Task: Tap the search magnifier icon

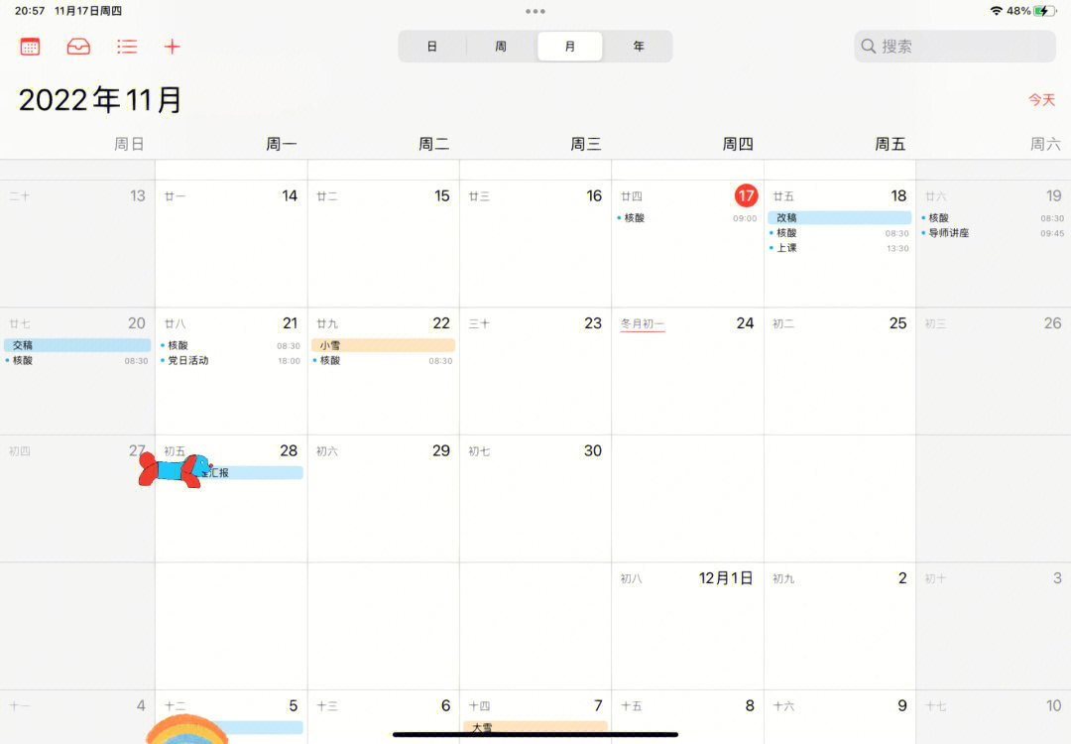Action: pyautogui.click(x=869, y=47)
